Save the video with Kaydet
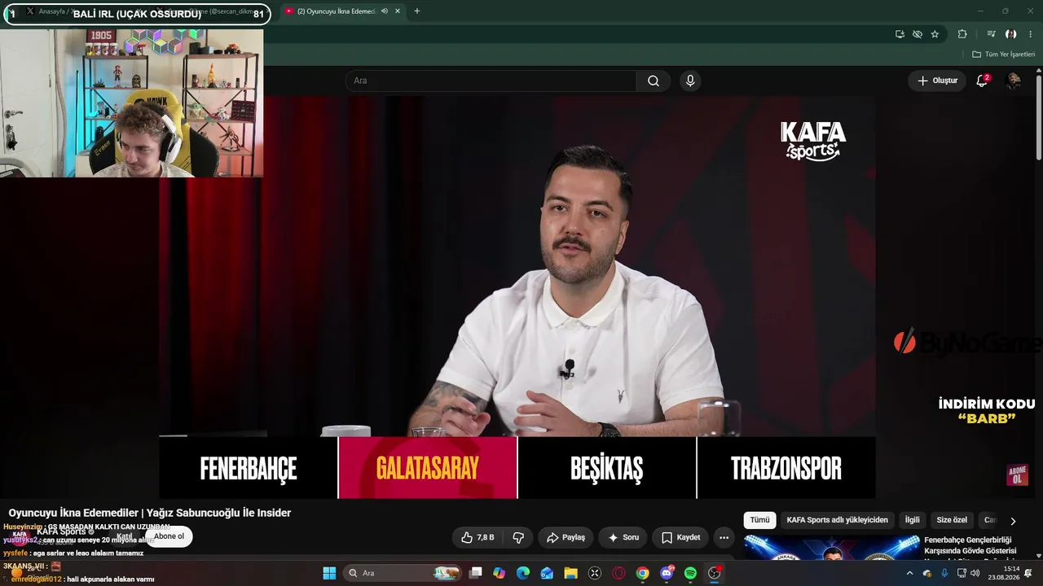This screenshot has height=586, width=1043. pos(680,537)
